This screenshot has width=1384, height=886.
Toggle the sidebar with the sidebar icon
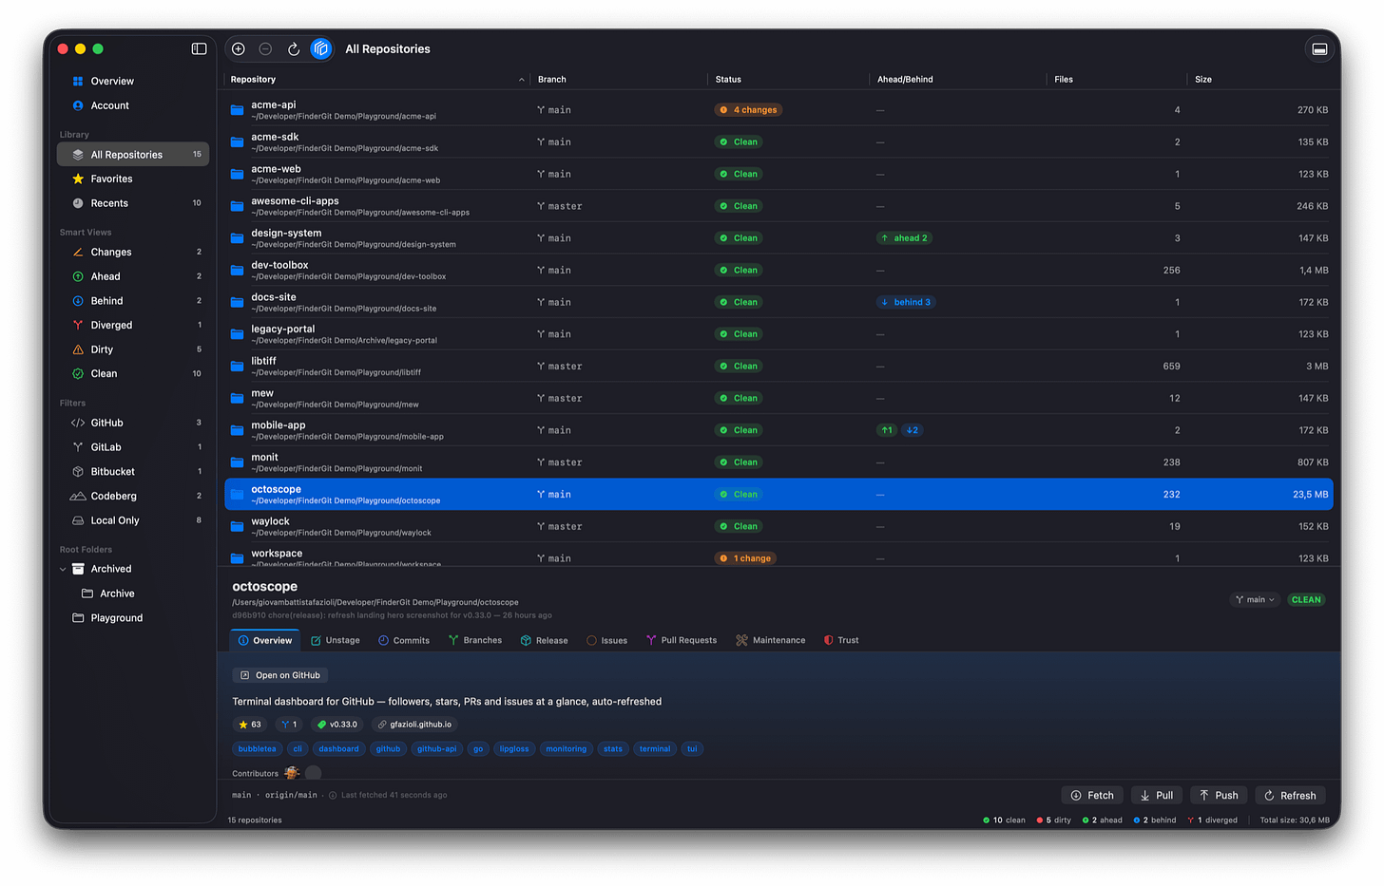[x=199, y=48]
